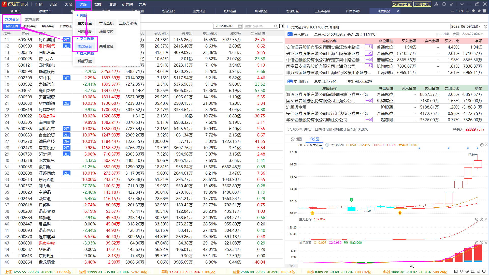Open the 沪深京A股 page tab
The image size is (489, 275).
[353, 11]
